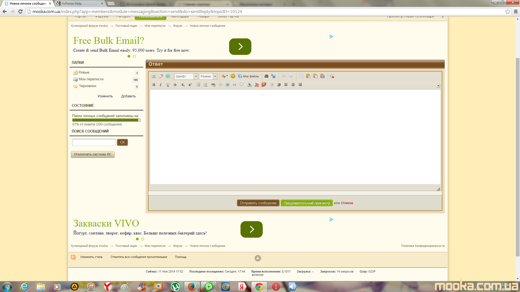This screenshot has width=520, height=292.
Task: Open Chrome menu hamburger icon
Action: [x=516, y=11]
